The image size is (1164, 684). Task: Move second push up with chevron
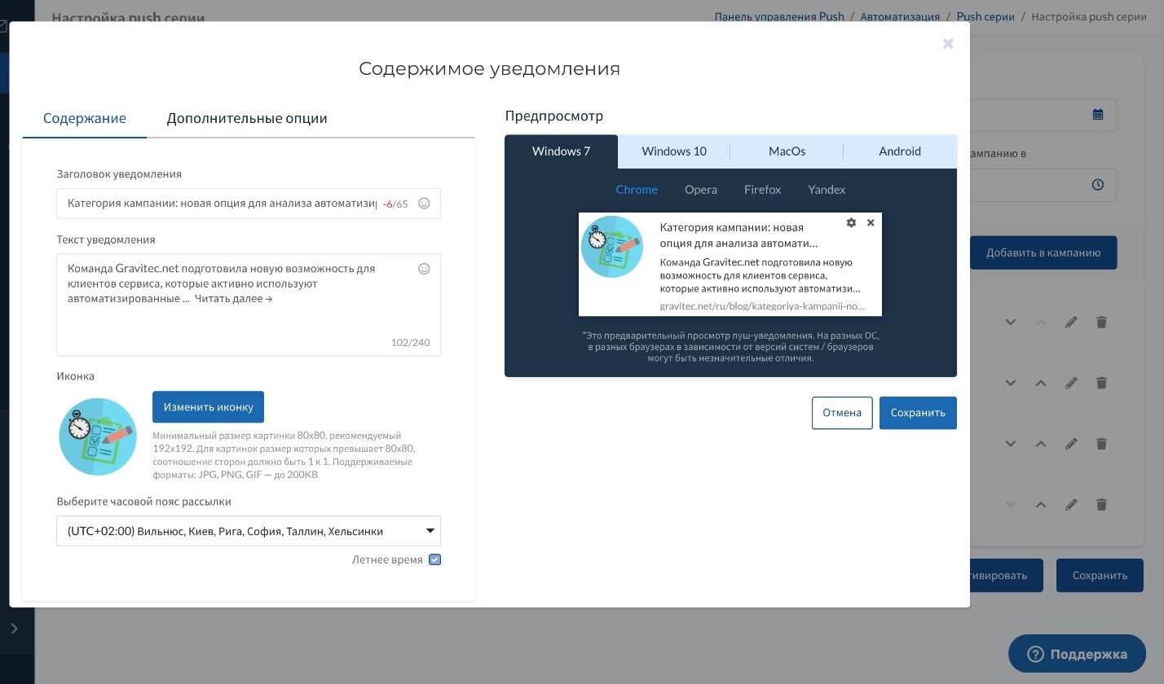(1041, 383)
